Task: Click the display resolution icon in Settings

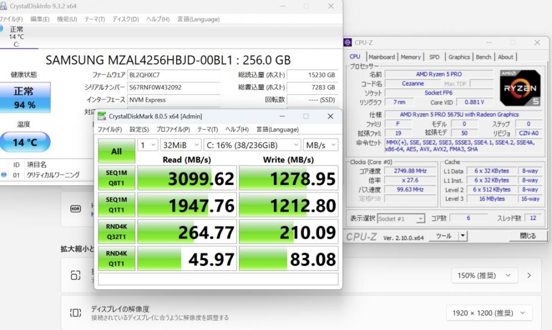Action: pos(75,312)
